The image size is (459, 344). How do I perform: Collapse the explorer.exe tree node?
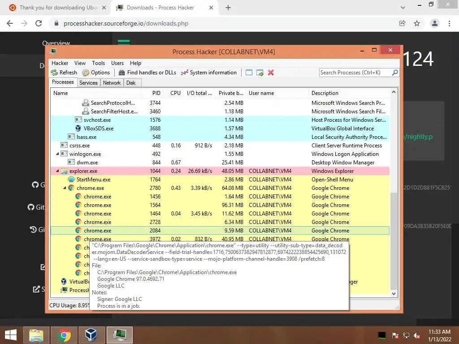[57, 171]
